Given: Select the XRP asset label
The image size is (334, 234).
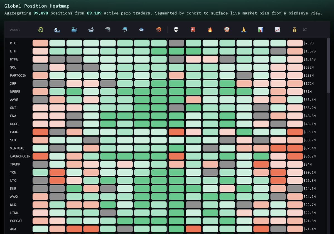Looking at the screenshot, I should (x=13, y=84).
